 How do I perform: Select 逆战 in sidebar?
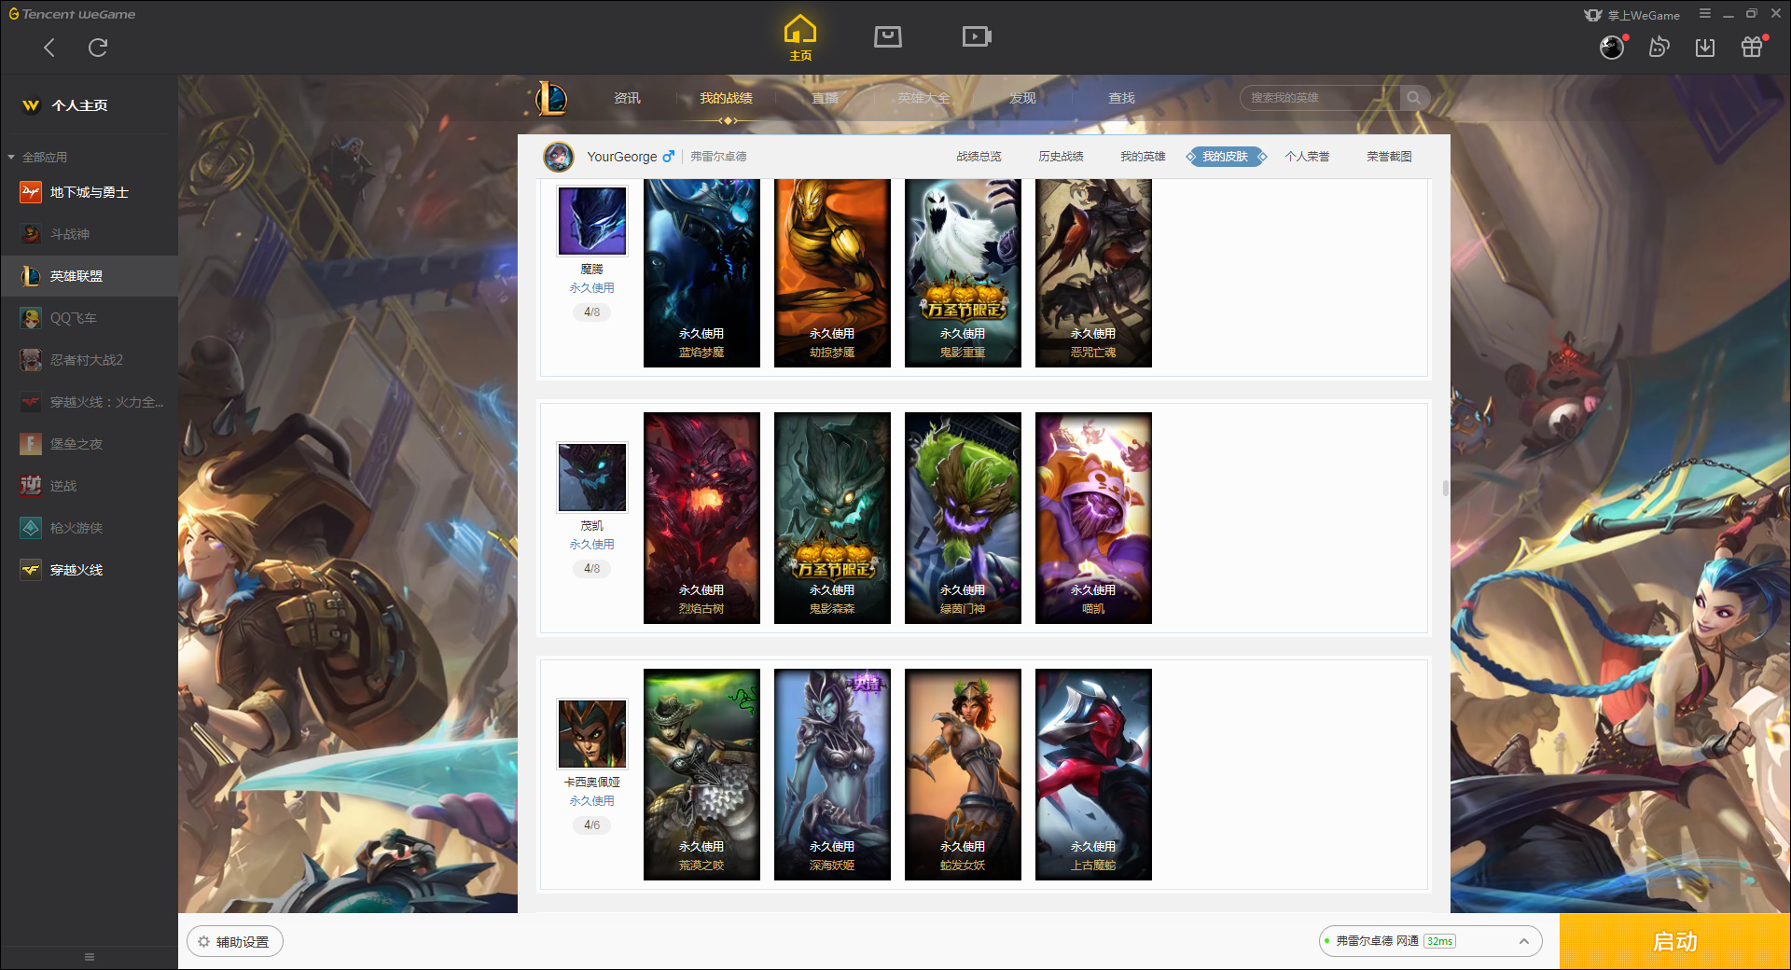(x=89, y=486)
